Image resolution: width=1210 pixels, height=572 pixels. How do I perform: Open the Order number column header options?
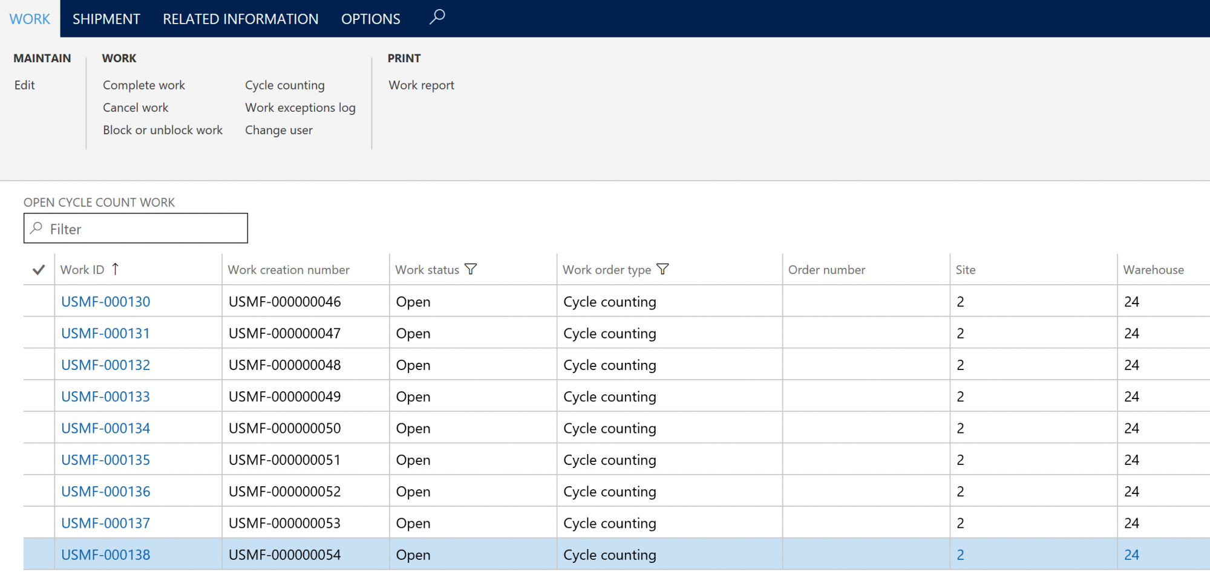click(x=826, y=270)
